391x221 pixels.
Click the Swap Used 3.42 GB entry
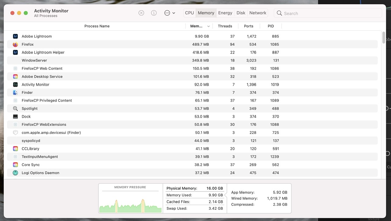[x=195, y=208]
